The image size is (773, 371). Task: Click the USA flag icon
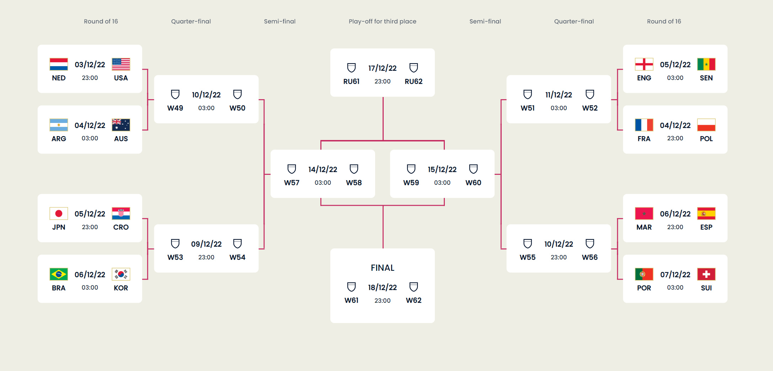[x=121, y=64]
